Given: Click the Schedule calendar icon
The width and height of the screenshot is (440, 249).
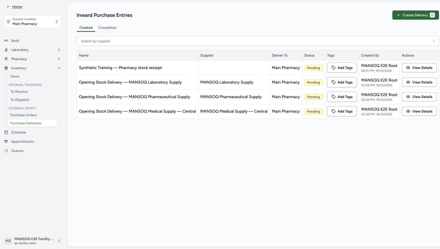Looking at the screenshot, I should coord(6,132).
